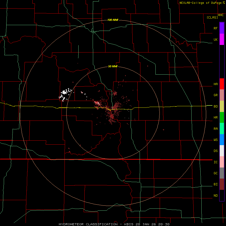The width and height of the screenshot is (226, 226).
Task: Click the HR legend label
Action: [x=215, y=118]
